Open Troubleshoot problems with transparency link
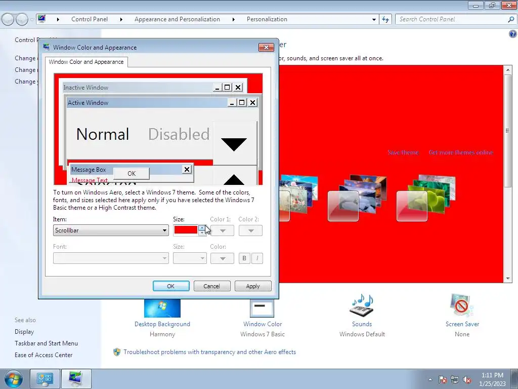518x389 pixels. 209,352
